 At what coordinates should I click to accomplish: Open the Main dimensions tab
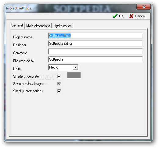(38, 26)
